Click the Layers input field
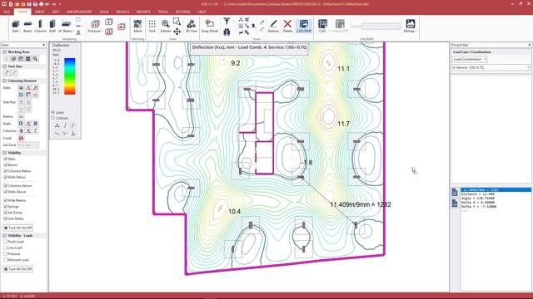The image size is (533, 299). (381, 27)
